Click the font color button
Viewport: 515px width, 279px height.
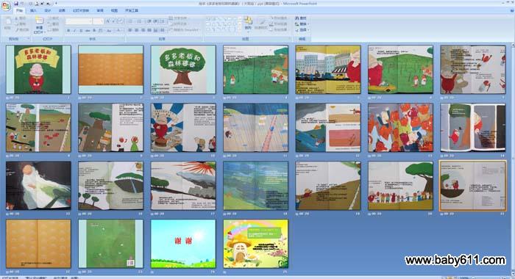(119, 31)
